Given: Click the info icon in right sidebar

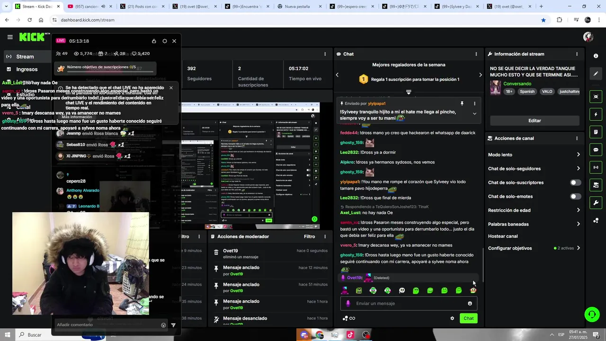Looking at the screenshot, I should [596, 56].
